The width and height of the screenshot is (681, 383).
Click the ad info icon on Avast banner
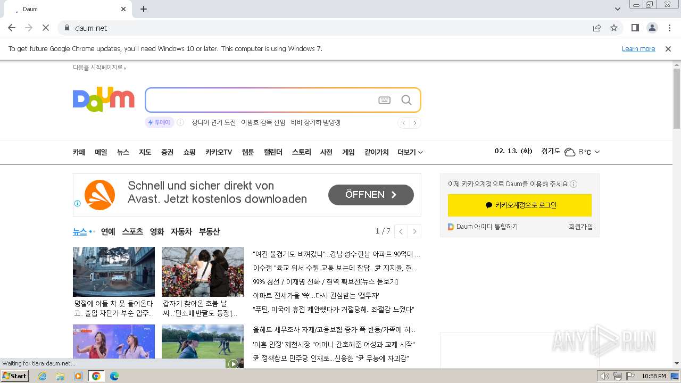coord(78,203)
